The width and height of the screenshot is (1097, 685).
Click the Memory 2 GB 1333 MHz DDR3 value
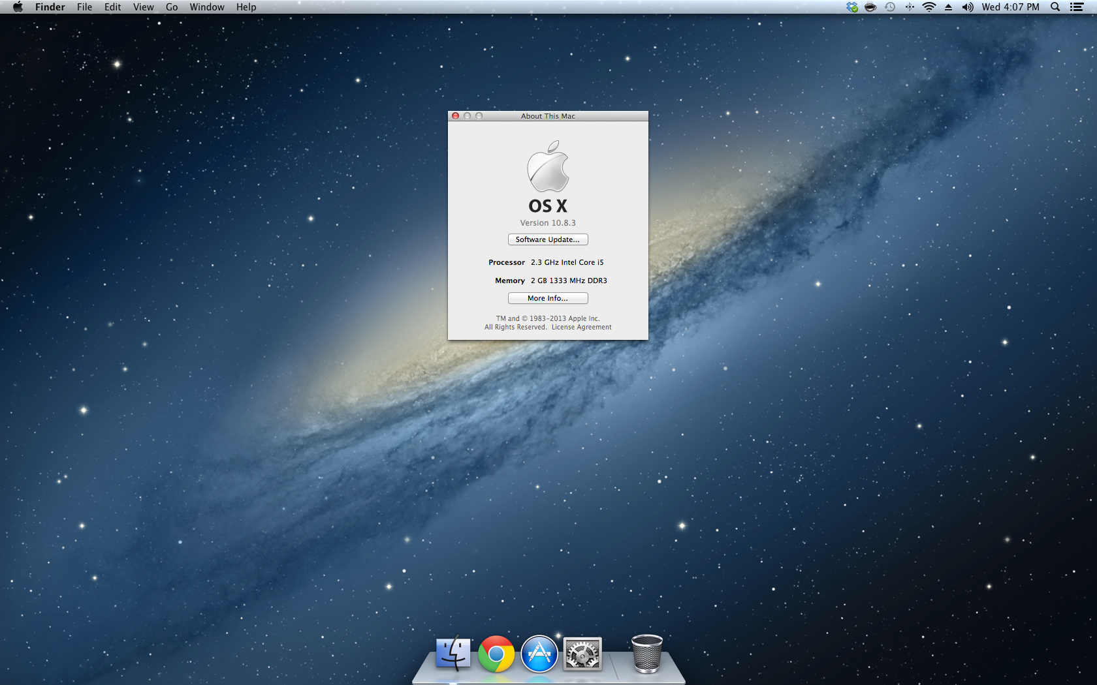[569, 281]
